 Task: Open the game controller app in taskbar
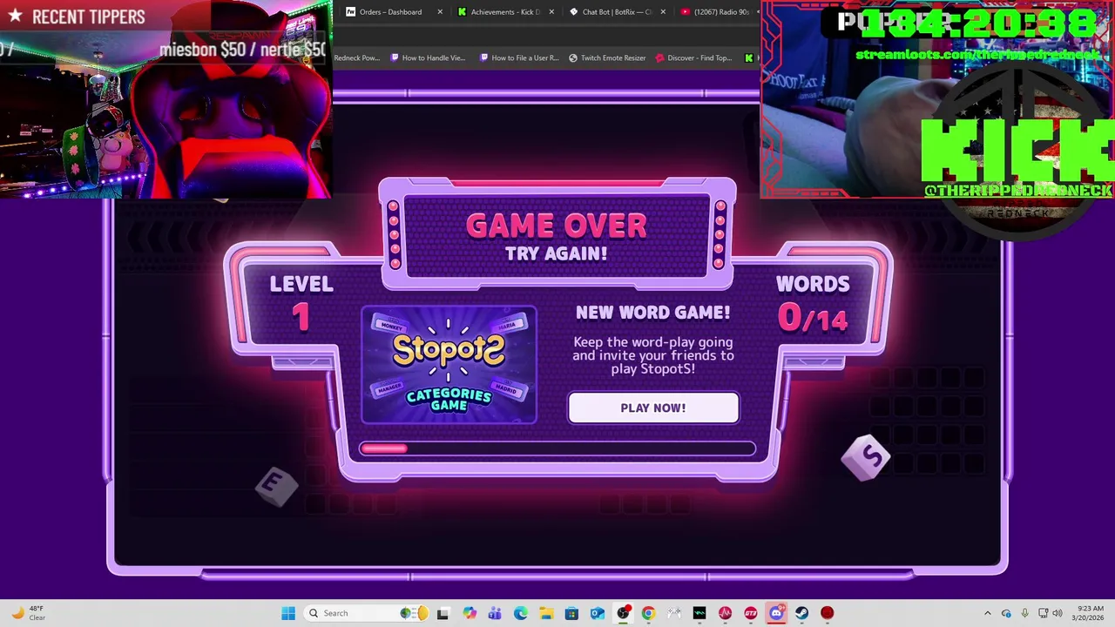(x=674, y=613)
